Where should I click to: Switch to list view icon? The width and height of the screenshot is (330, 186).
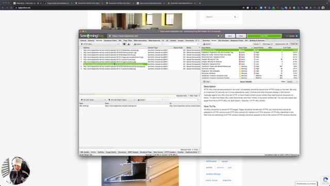click(x=124, y=44)
